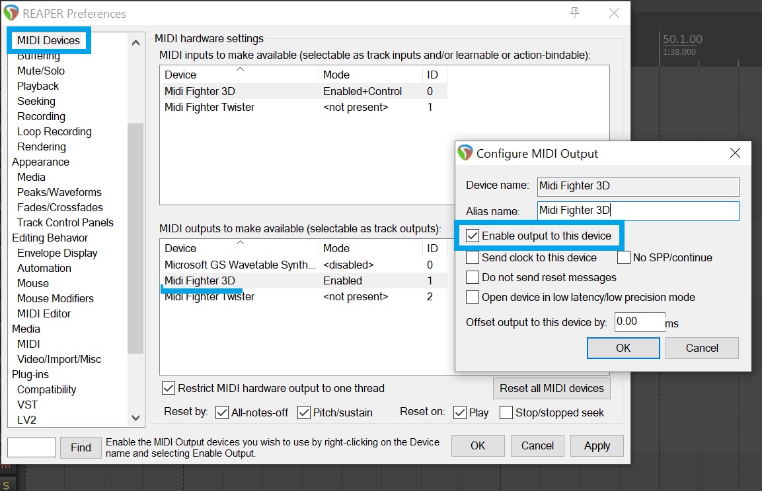The width and height of the screenshot is (762, 491).
Task: Enable Send clock to this device
Action: 473,257
